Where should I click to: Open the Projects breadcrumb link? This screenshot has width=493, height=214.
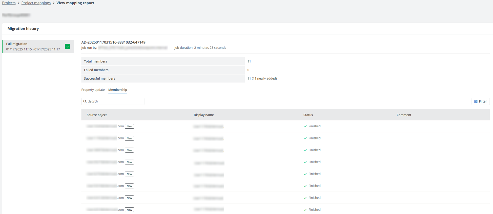pos(9,3)
